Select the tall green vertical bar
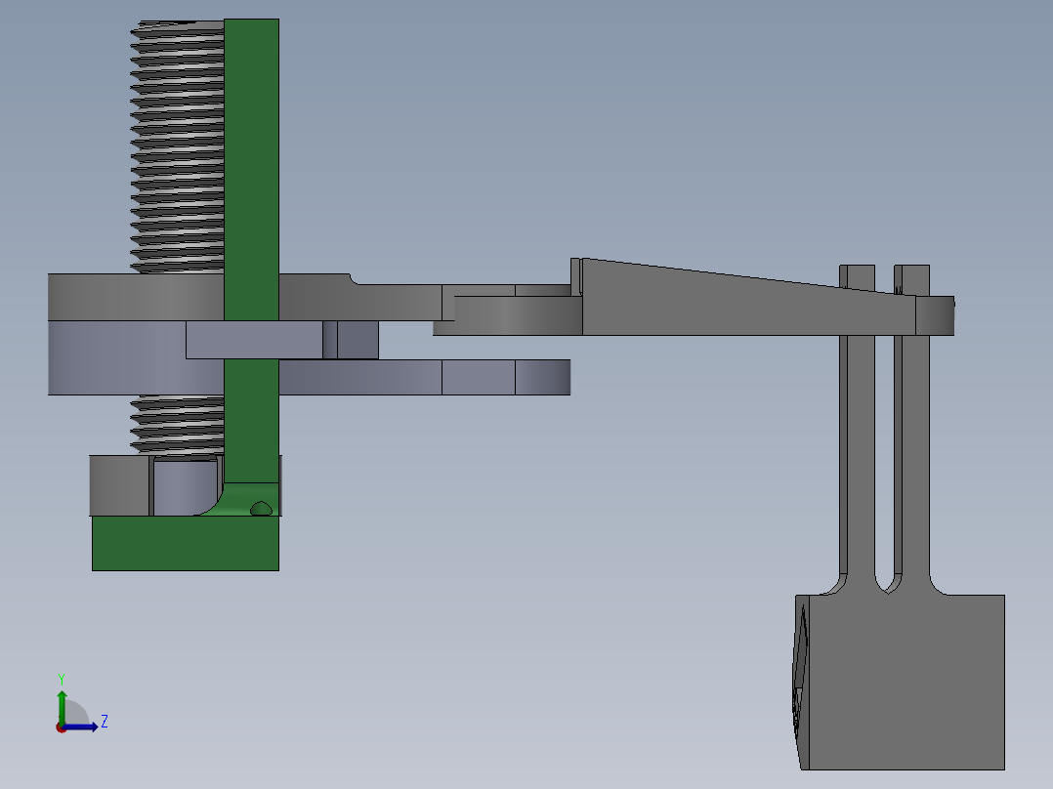This screenshot has height=789, width=1053. 251,248
